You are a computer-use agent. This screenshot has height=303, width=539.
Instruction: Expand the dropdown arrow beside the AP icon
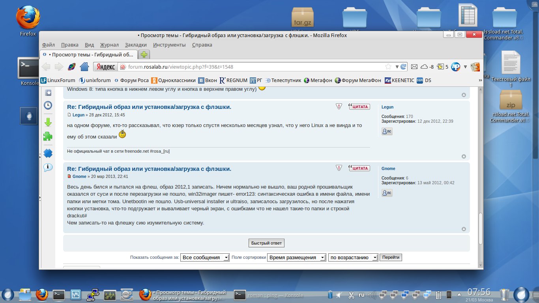click(465, 67)
